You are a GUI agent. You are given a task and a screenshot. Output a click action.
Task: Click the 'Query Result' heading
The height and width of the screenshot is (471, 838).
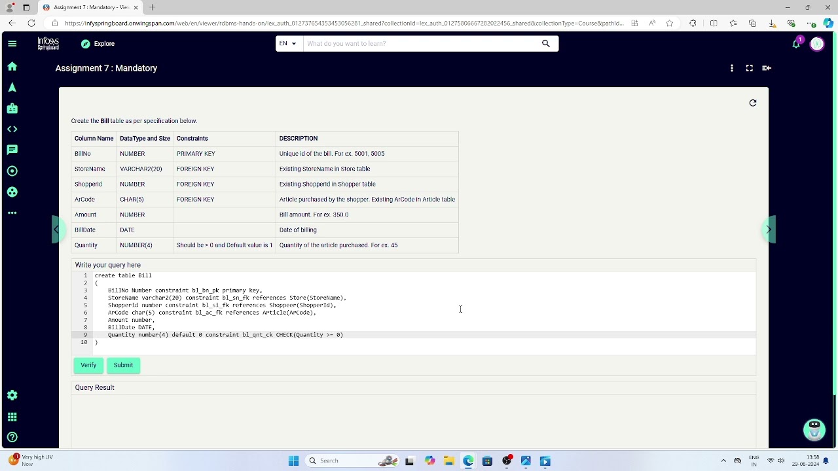[x=94, y=388]
